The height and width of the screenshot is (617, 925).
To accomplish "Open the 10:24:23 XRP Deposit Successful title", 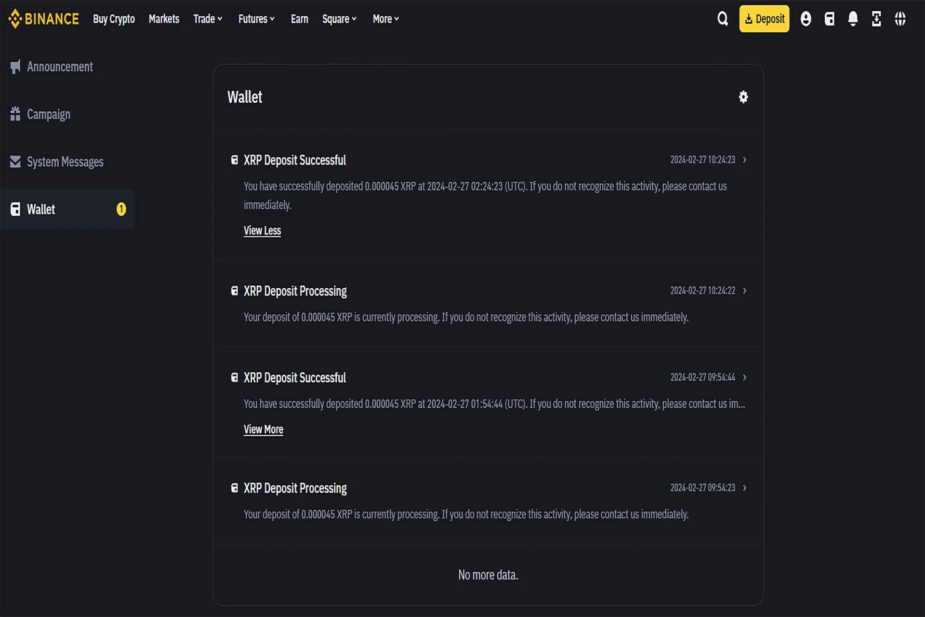I will (295, 160).
